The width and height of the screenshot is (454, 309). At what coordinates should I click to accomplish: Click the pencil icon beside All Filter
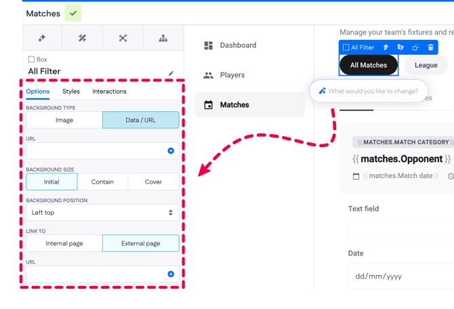tap(171, 73)
